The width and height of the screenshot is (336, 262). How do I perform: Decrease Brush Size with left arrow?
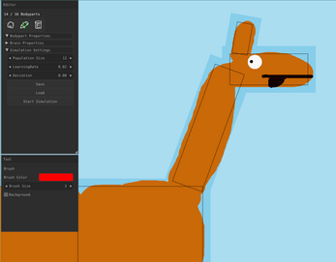[7, 186]
